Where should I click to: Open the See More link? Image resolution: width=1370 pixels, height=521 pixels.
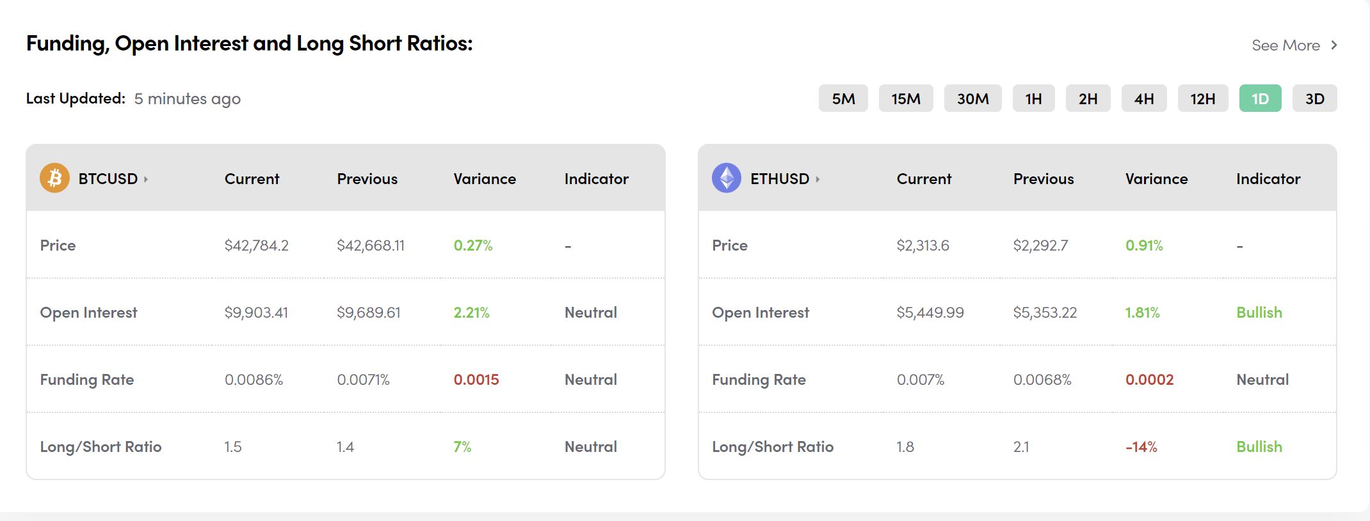1285,45
